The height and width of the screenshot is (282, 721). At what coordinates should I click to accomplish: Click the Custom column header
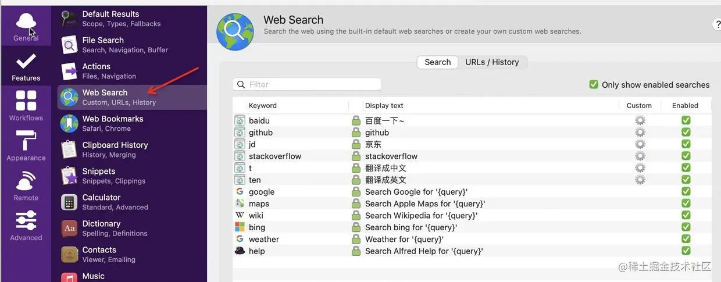[639, 105]
